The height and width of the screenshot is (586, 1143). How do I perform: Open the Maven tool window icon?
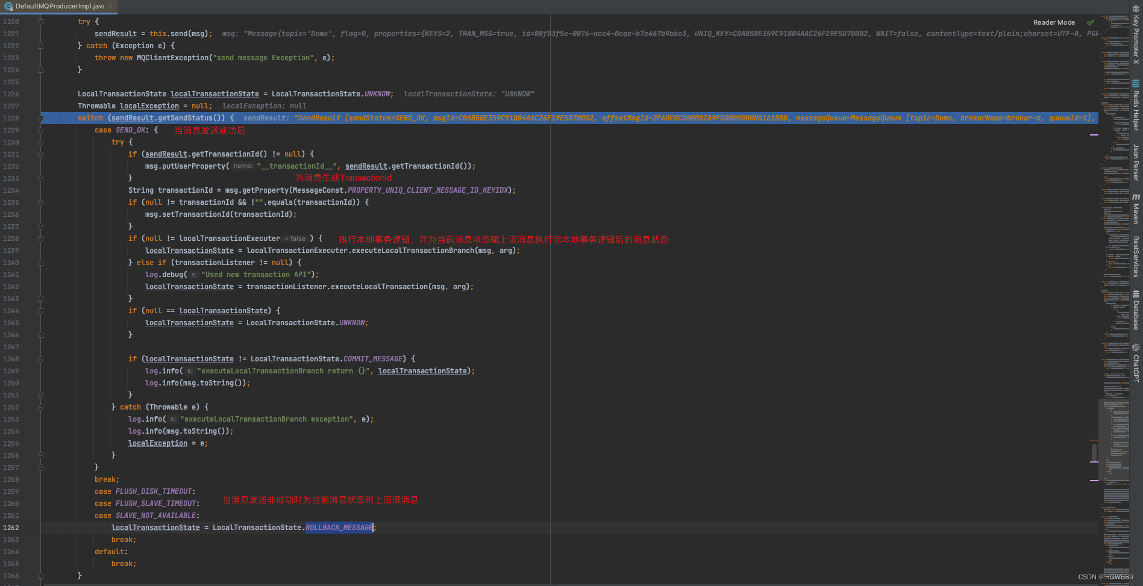[x=1136, y=197]
